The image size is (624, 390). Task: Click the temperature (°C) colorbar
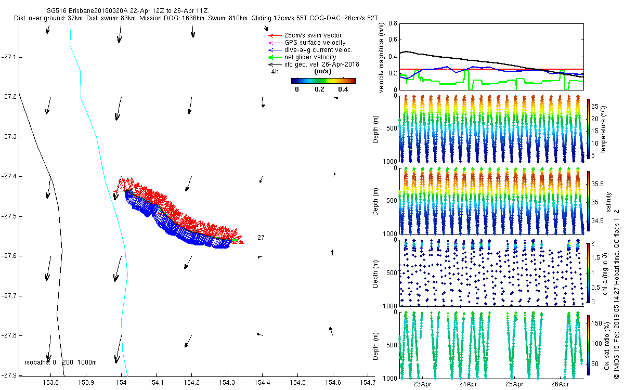point(589,129)
